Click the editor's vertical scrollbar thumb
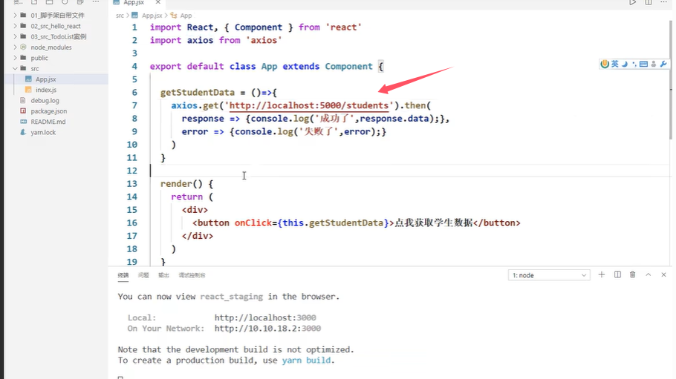 click(670, 79)
